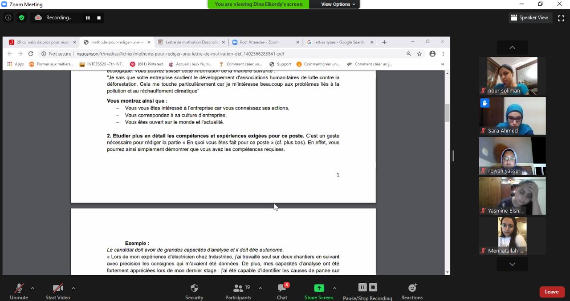
Task: Leave the meeting
Action: [552, 292]
